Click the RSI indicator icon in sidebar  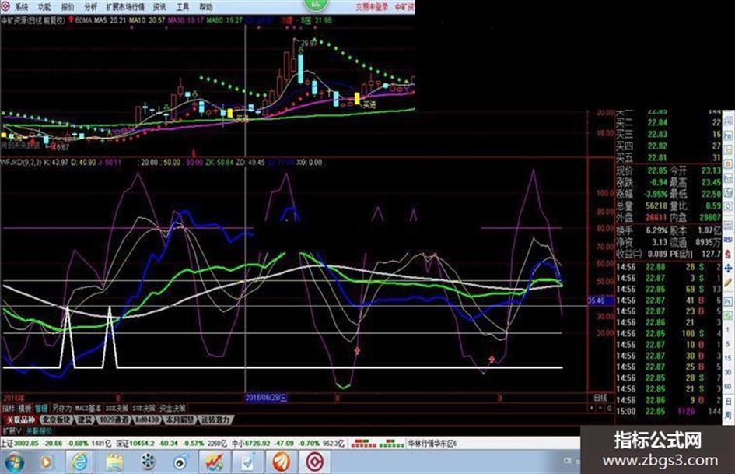pyautogui.click(x=728, y=239)
